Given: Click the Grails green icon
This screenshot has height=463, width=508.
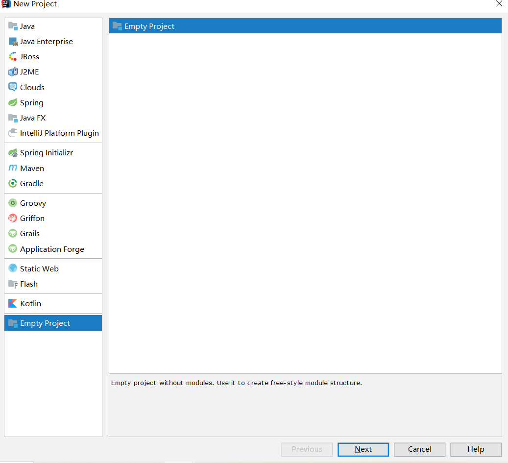Looking at the screenshot, I should (x=13, y=233).
